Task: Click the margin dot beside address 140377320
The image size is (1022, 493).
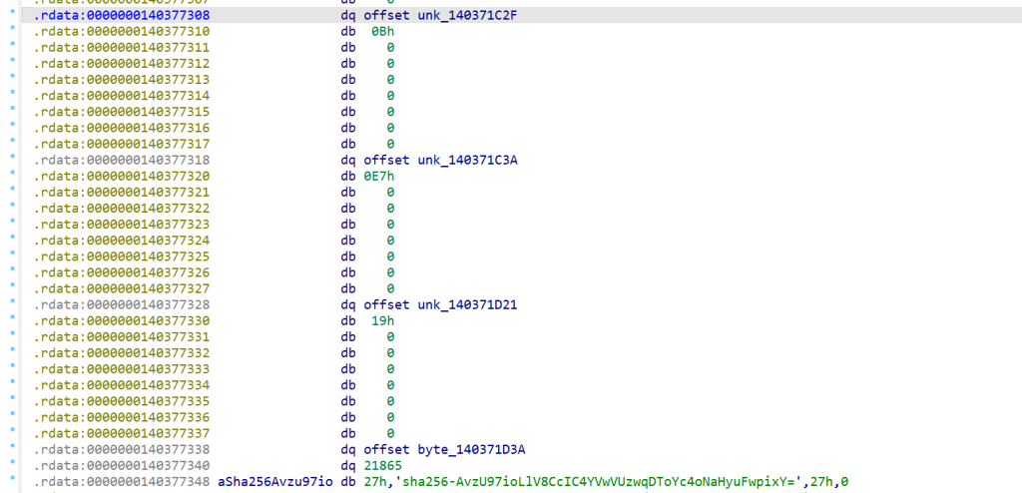Action: tap(12, 176)
